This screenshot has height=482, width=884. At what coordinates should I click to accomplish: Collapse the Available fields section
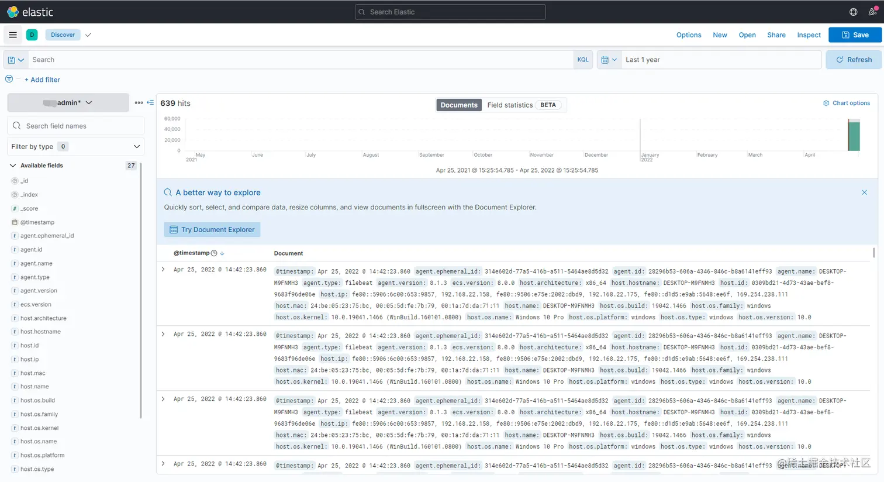pos(13,166)
